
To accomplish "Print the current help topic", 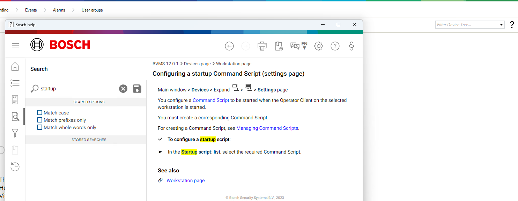I will click(x=262, y=46).
